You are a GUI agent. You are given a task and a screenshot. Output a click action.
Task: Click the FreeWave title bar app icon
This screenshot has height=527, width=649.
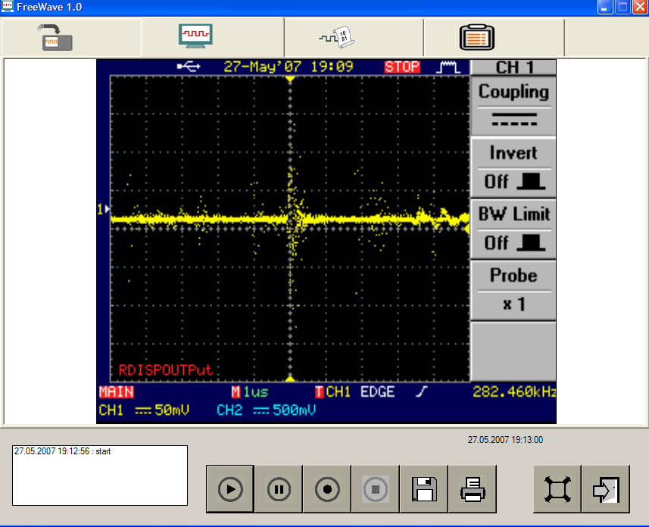point(7,7)
